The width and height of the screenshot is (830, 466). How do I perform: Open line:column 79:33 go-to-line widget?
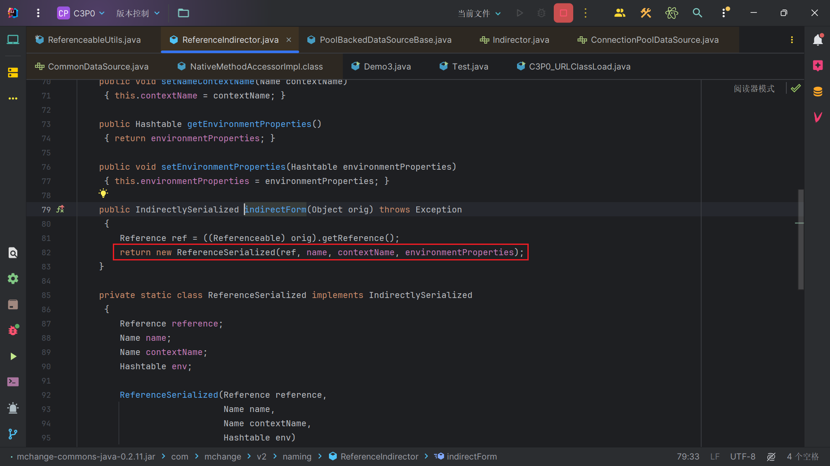tap(688, 456)
